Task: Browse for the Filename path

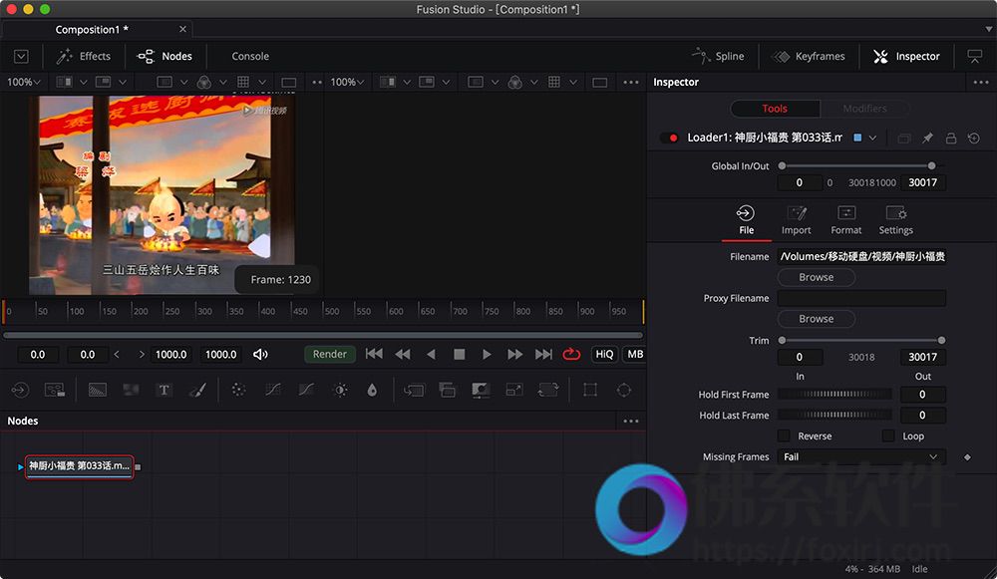Action: pos(816,277)
